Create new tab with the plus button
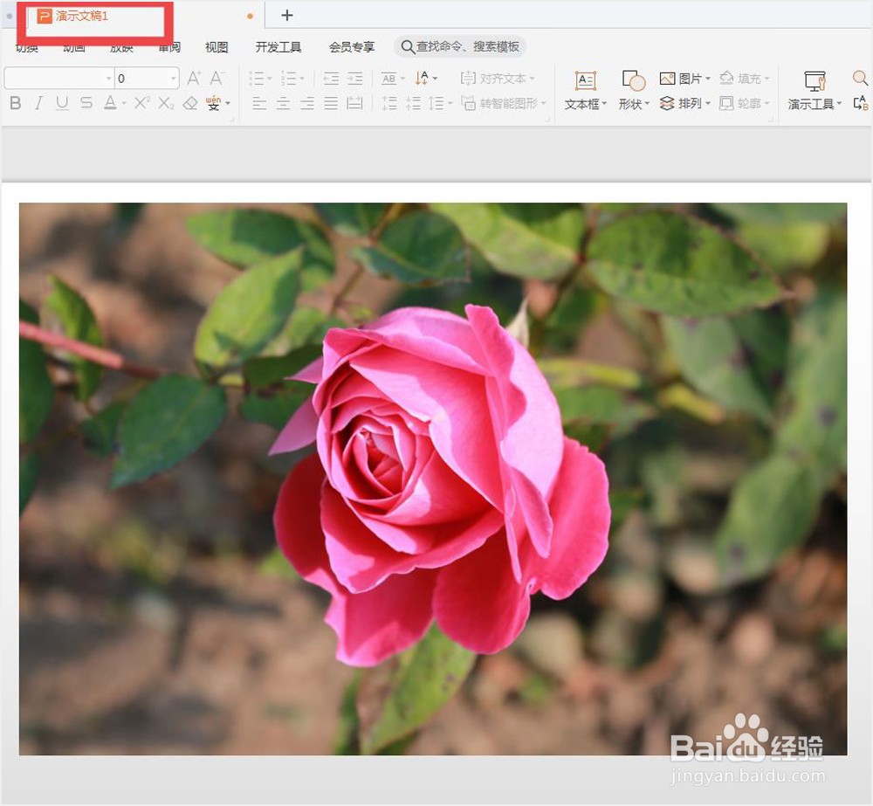The width and height of the screenshot is (873, 806). tap(286, 15)
